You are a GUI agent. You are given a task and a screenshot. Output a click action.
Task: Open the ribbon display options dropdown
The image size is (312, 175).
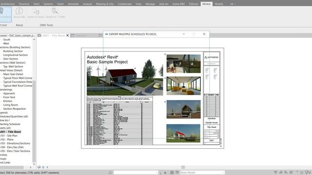click(233, 4)
